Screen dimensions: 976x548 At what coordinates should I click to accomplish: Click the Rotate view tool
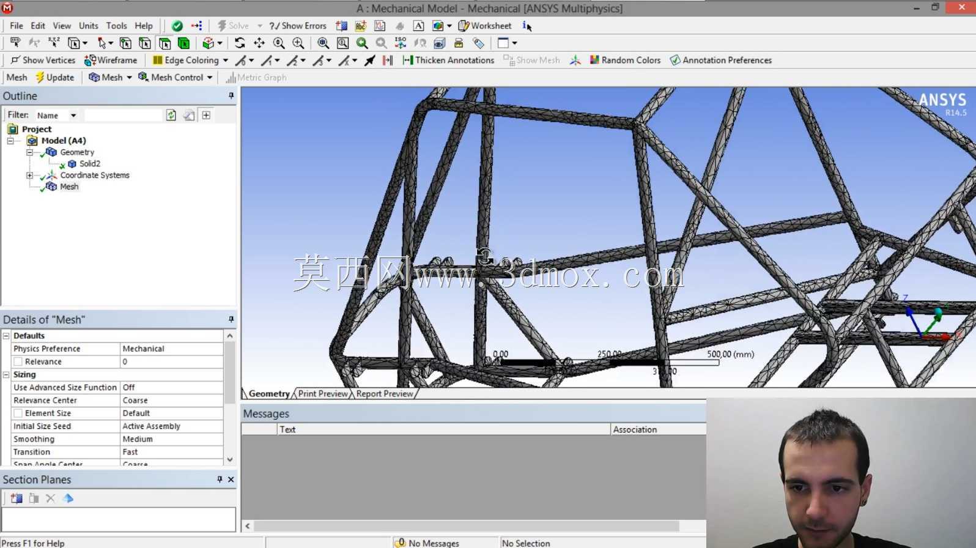[x=240, y=43]
